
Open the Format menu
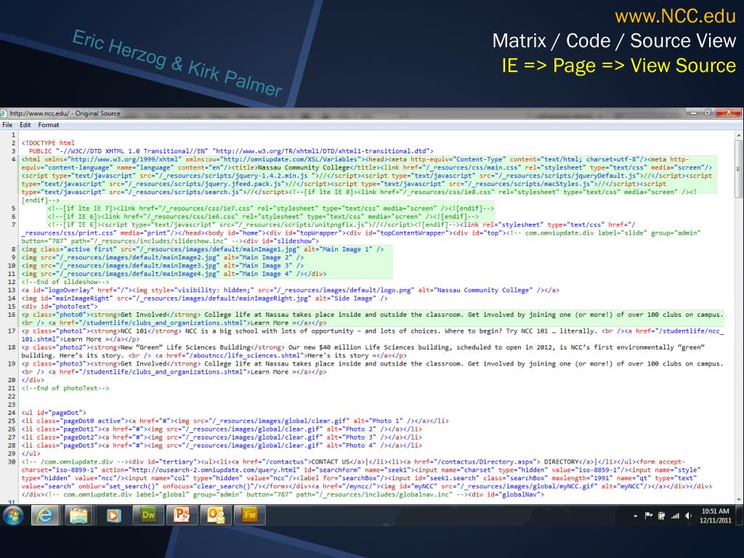(x=49, y=125)
